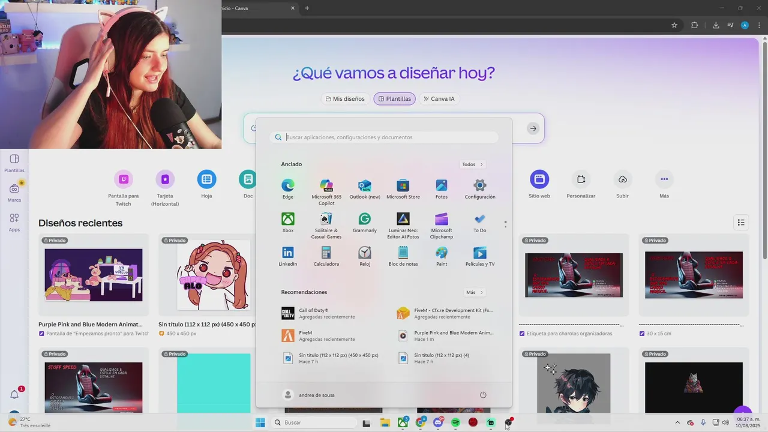
Task: Launch Microsoft 365 Copilot app
Action: tap(326, 191)
